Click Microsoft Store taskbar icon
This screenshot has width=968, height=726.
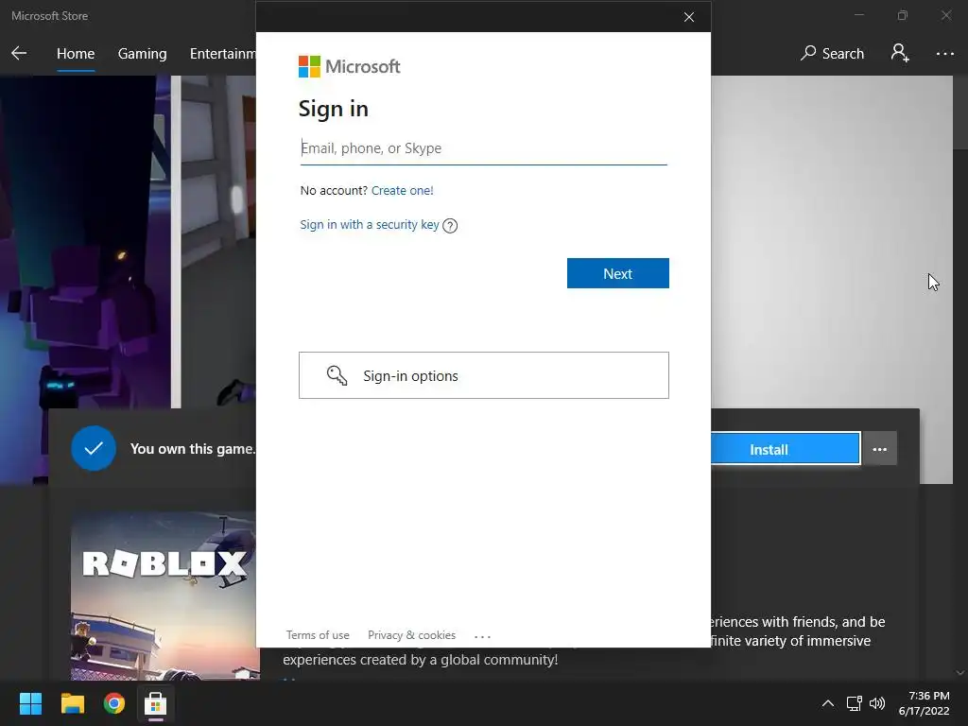point(156,703)
